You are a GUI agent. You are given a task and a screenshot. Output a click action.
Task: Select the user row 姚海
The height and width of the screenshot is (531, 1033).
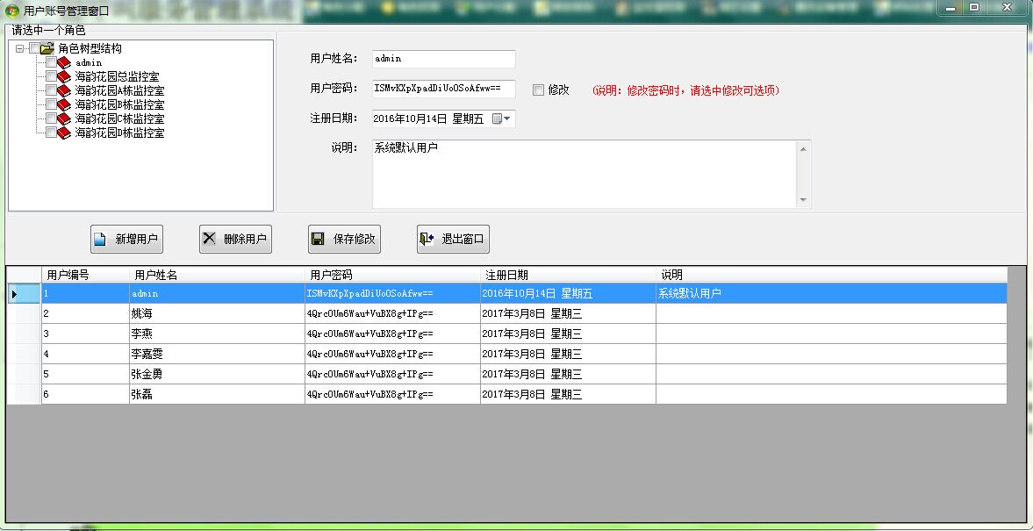(217, 313)
